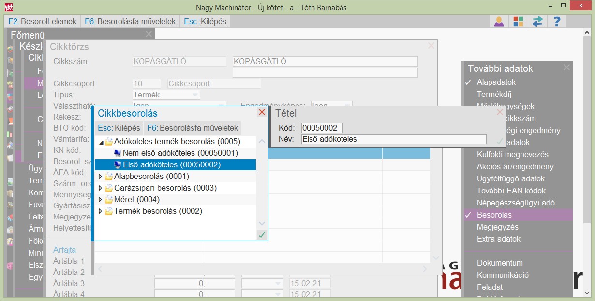Open the dropdown in Ártábla 3 row

point(278,283)
